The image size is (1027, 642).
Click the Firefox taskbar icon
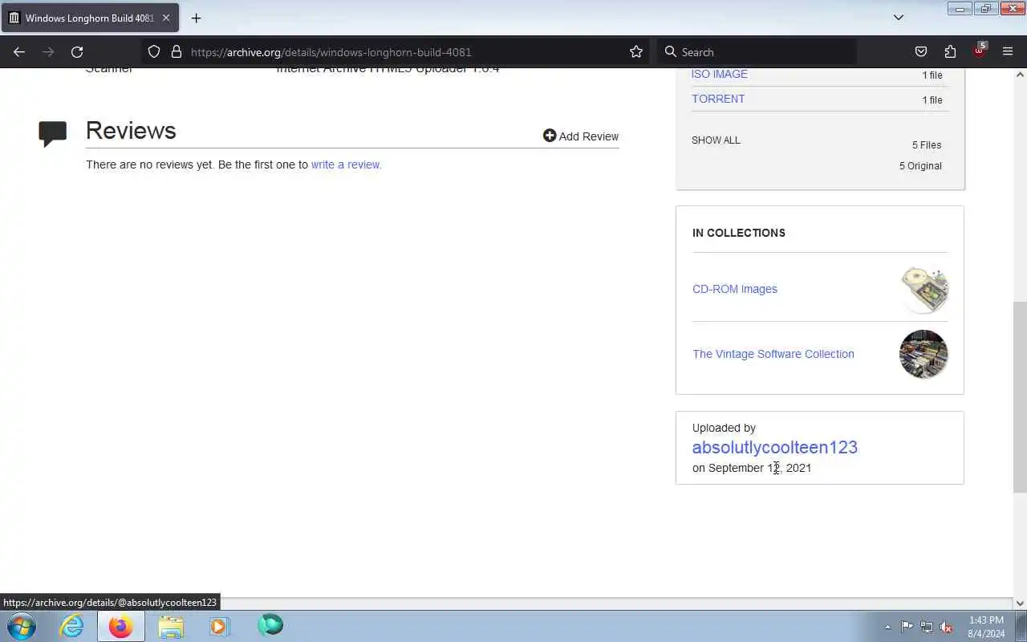coord(121,626)
